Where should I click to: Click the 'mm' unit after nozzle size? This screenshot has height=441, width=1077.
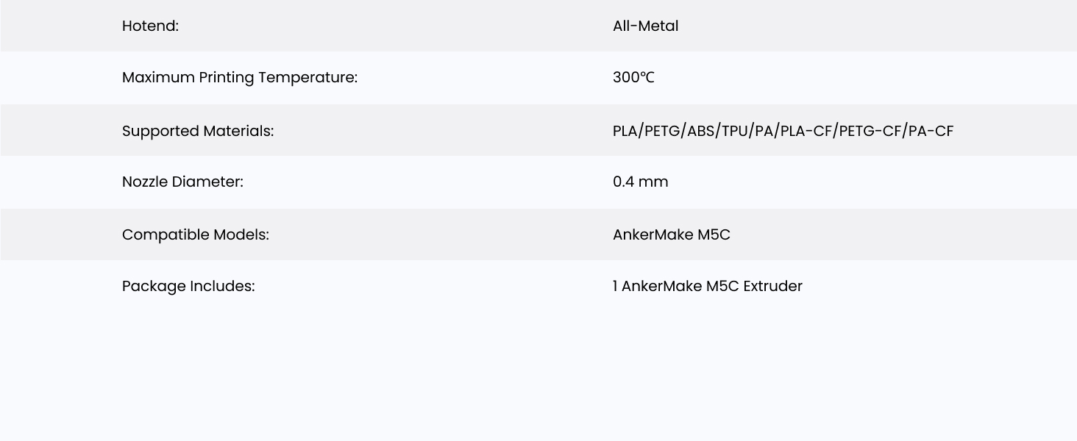point(653,182)
